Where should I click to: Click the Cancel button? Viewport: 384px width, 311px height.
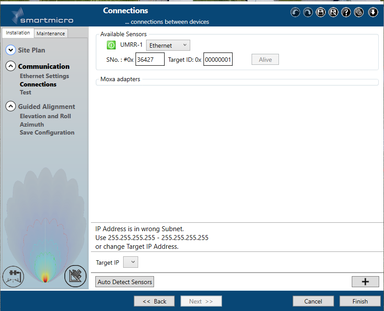[313, 301]
